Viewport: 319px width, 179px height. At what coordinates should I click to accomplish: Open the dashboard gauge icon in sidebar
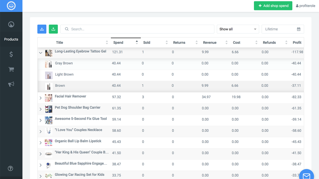[x=11, y=25]
